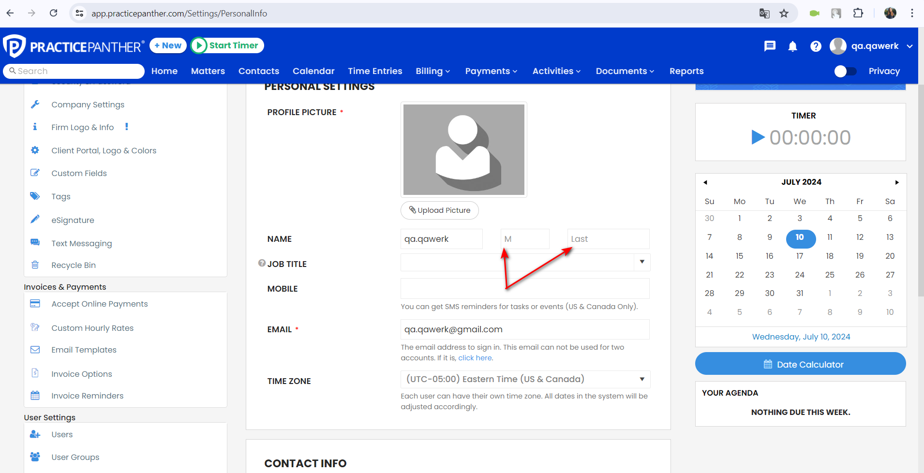924x473 pixels.
Task: Click the Date Calculator button
Action: tap(801, 364)
